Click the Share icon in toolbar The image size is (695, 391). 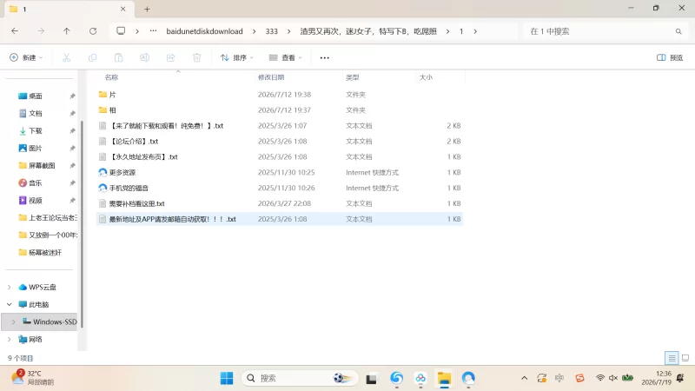[170, 57]
